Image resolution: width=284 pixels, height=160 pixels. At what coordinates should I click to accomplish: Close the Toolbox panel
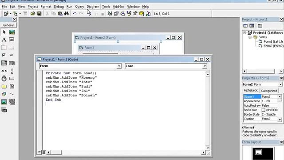click(x=14, y=20)
